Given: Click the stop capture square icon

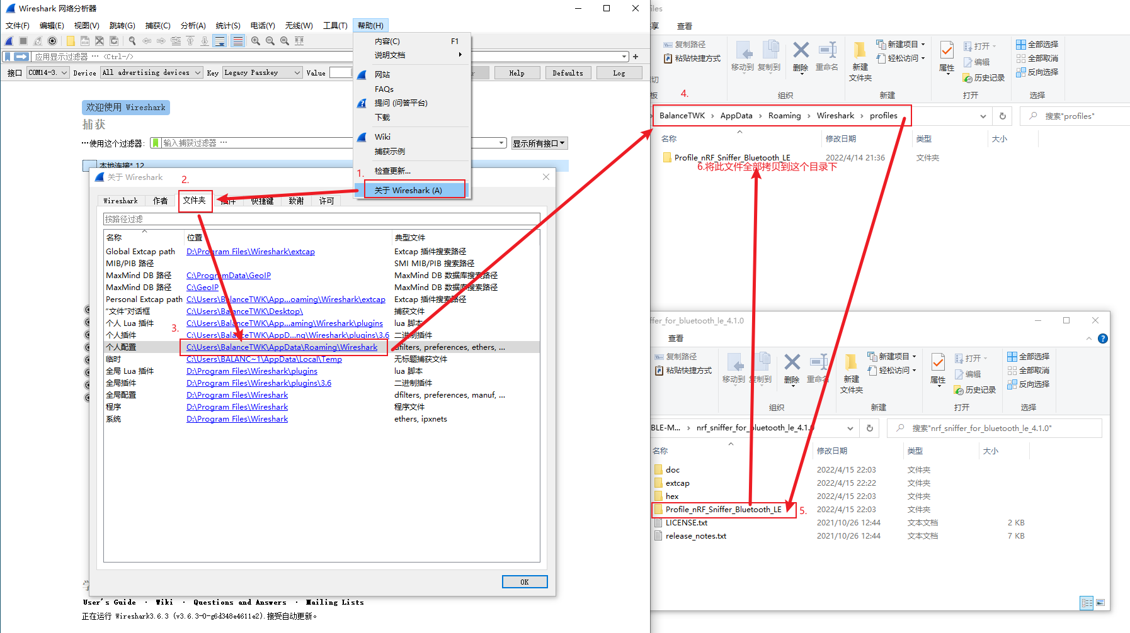Looking at the screenshot, I should 23,41.
